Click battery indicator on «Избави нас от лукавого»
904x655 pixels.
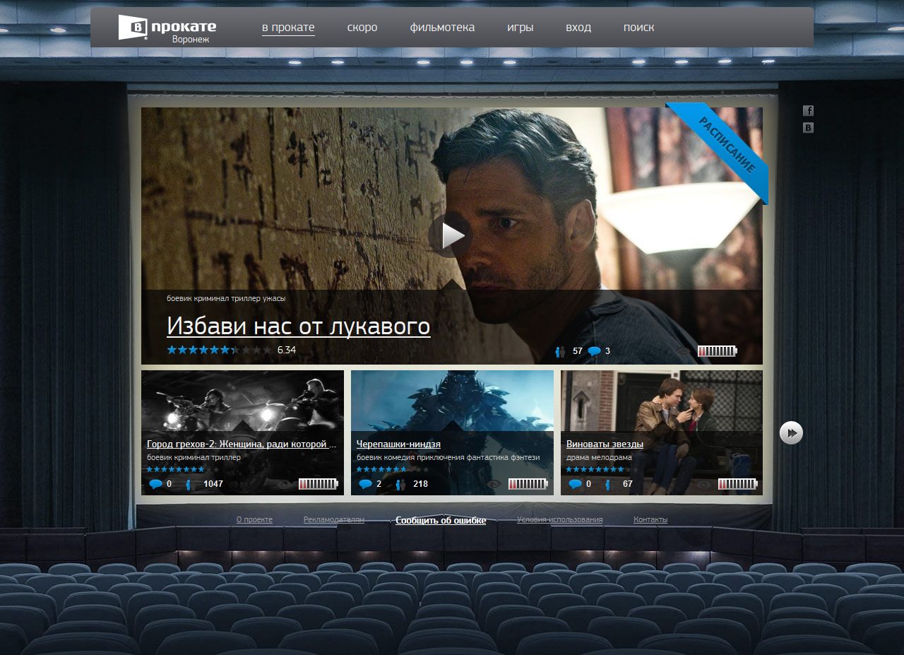[717, 351]
